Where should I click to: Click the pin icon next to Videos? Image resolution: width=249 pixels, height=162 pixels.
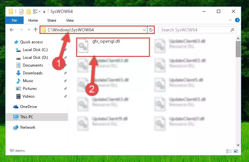click(x=65, y=96)
